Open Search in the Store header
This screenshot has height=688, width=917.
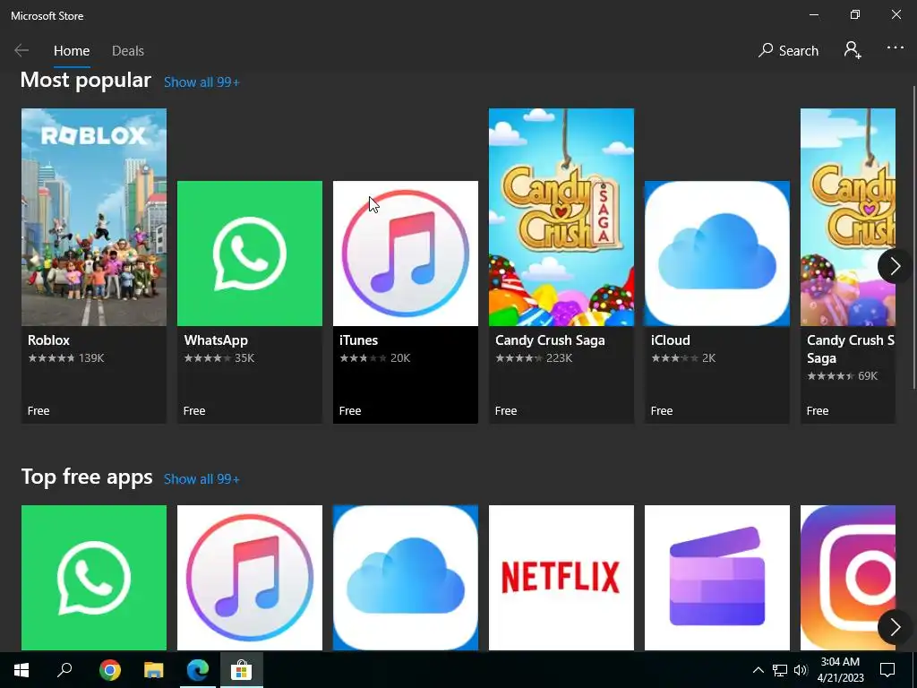click(x=788, y=51)
